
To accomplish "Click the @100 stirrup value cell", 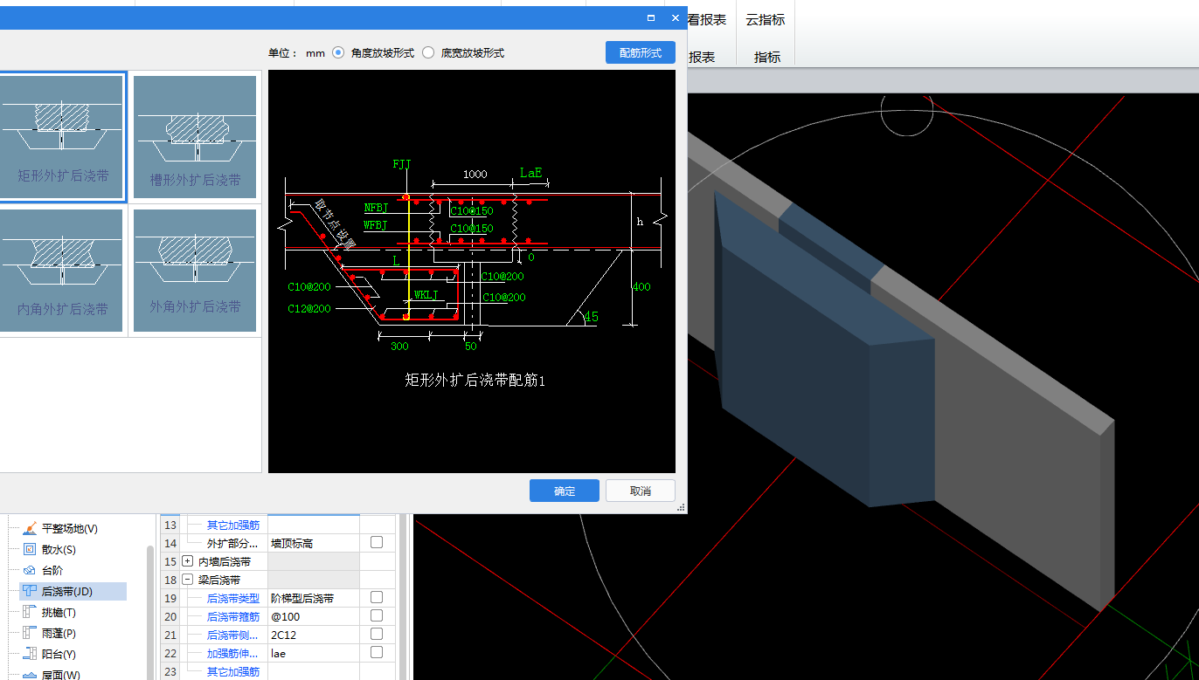I will [x=313, y=616].
